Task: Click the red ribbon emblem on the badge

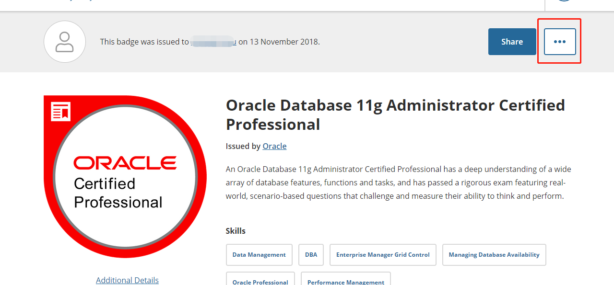Action: pos(60,111)
